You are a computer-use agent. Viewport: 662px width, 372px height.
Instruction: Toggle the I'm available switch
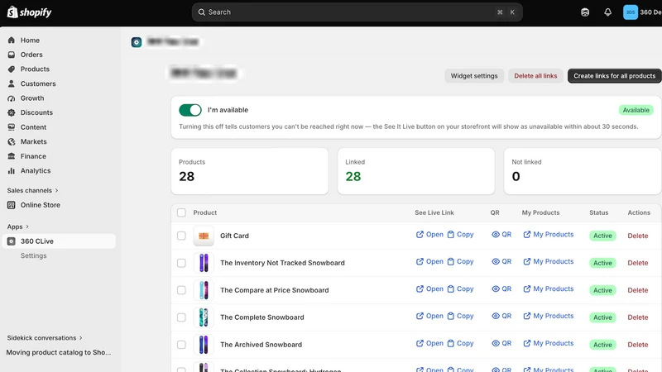pyautogui.click(x=190, y=110)
